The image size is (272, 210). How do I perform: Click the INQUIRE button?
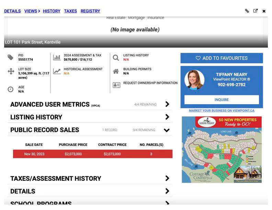coord(222,100)
